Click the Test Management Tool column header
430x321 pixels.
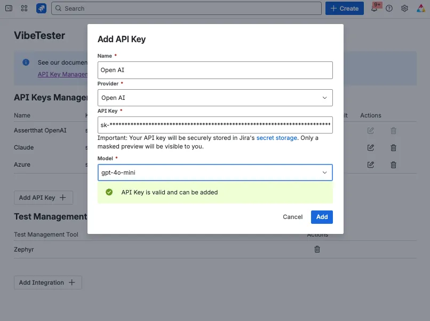pyautogui.click(x=46, y=234)
